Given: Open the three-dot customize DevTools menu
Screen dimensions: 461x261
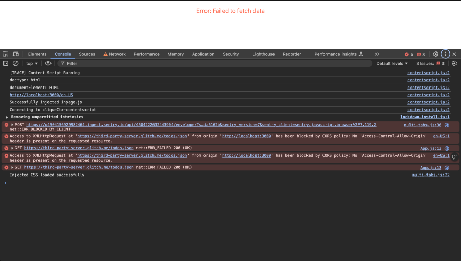Looking at the screenshot, I should tap(446, 54).
